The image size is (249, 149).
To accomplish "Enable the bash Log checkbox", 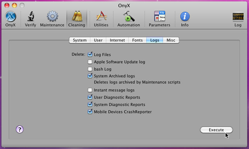I will click(90, 69).
